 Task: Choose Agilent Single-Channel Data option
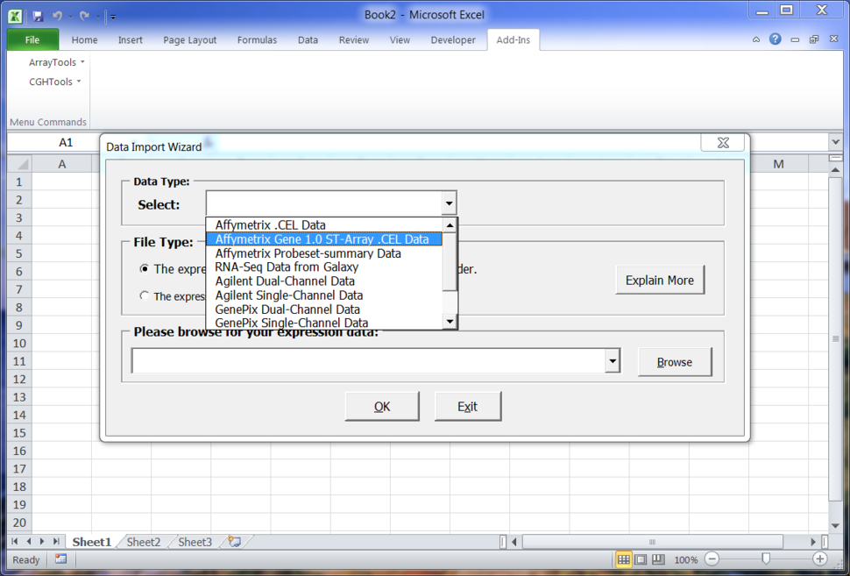324,295
